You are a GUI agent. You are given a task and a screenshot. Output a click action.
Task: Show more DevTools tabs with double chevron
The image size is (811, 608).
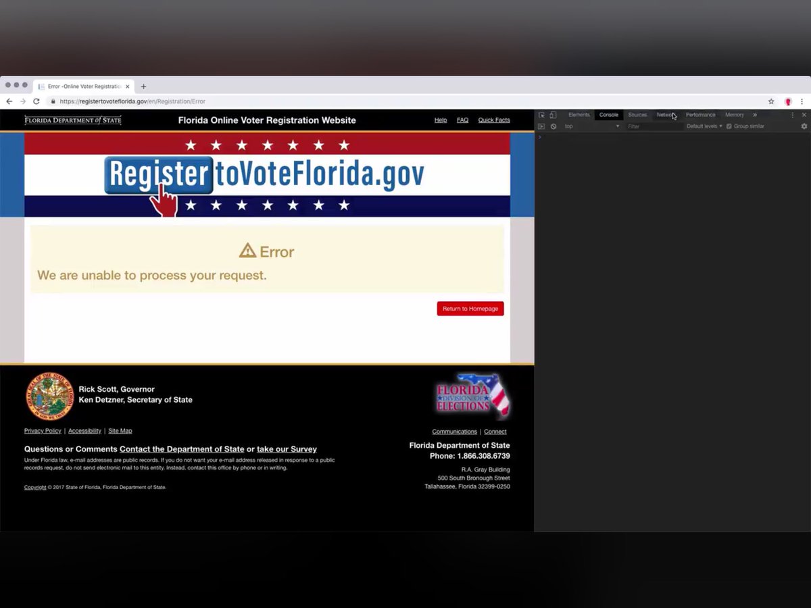coord(755,115)
